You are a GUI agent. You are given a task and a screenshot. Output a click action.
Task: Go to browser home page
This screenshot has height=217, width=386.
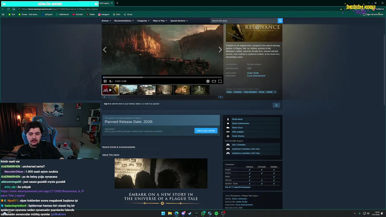[14, 9]
